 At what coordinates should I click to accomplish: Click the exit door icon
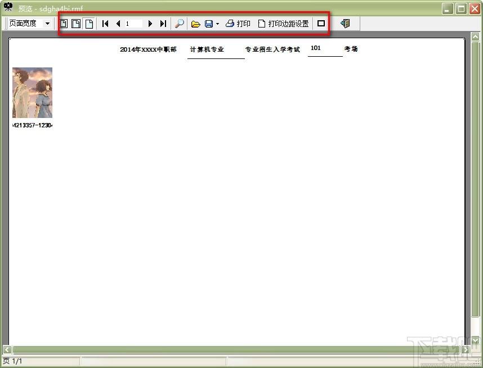[345, 24]
